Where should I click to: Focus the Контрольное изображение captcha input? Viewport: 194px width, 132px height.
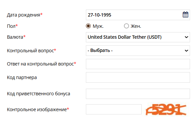click(x=114, y=109)
